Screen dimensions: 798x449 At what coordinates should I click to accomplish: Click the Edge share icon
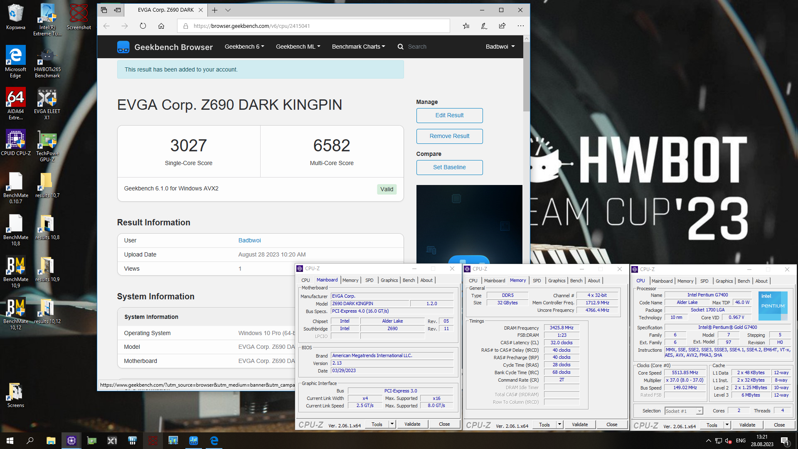coord(502,26)
